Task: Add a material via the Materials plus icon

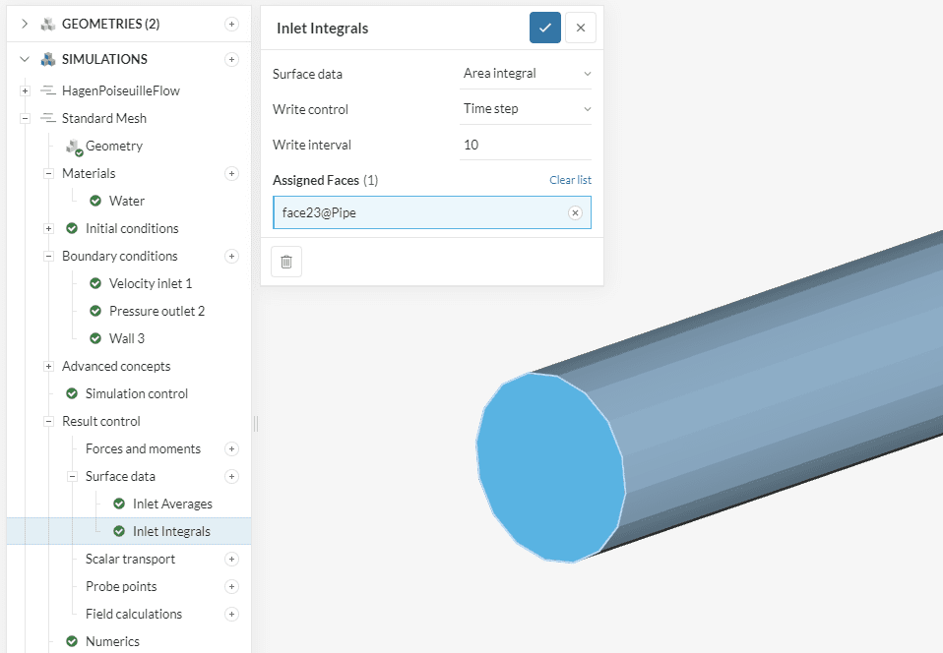Action: 231,173
